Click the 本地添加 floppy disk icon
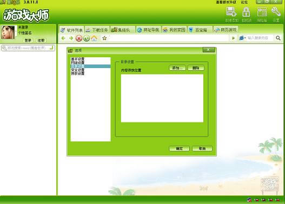The height and width of the screenshot is (204, 285). [x=231, y=12]
